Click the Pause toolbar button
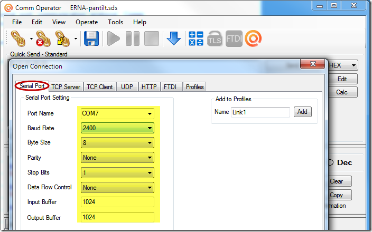 (133, 38)
